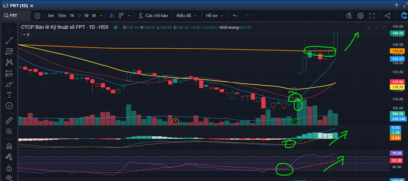
Task: Select the ruler measure tool
Action: click(9, 120)
